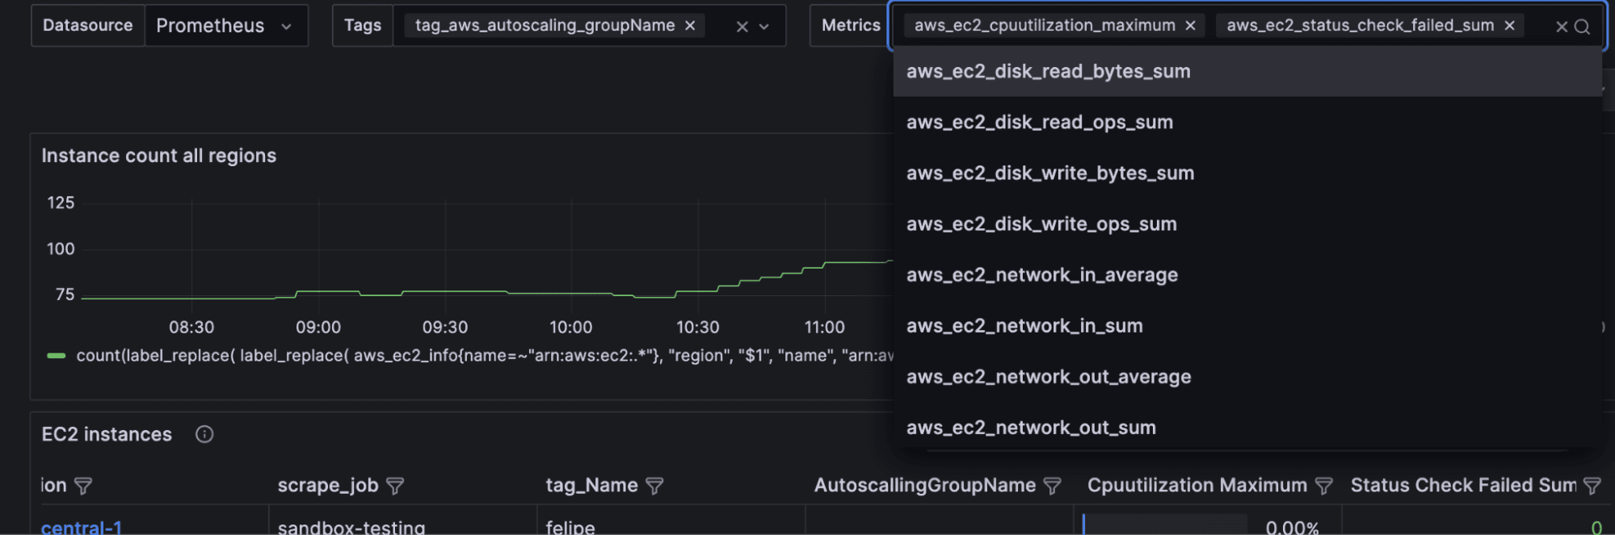Select aws_ec2_disk_read_bytes_sum option
Screen dimensions: 1615x535
click(x=1247, y=72)
